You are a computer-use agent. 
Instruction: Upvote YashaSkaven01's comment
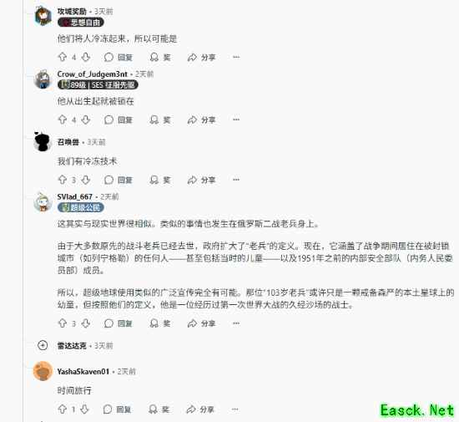tap(62, 409)
